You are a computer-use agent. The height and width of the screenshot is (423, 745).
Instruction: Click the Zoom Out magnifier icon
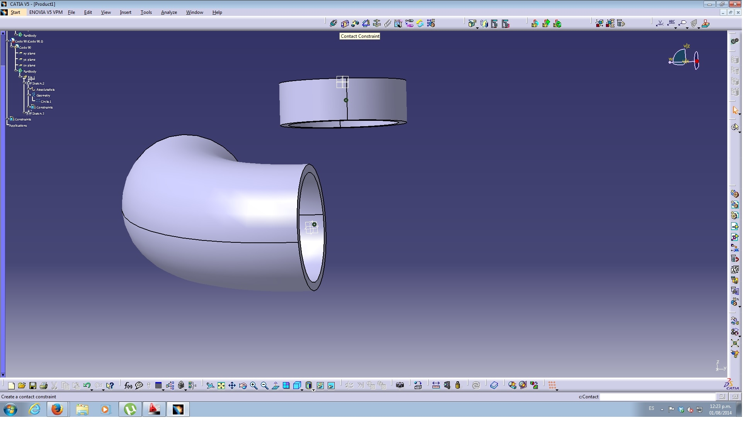click(x=264, y=385)
